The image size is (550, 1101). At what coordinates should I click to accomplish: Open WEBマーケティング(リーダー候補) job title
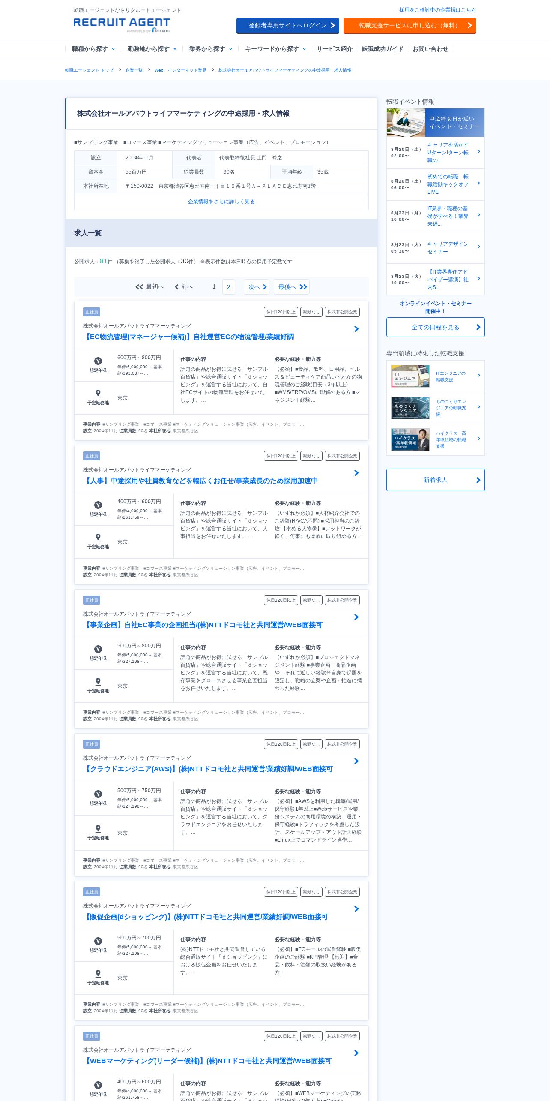tap(207, 1061)
